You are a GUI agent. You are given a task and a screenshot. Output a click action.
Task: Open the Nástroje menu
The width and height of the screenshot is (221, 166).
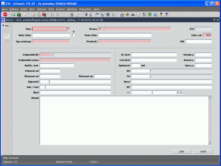pos(72,9)
